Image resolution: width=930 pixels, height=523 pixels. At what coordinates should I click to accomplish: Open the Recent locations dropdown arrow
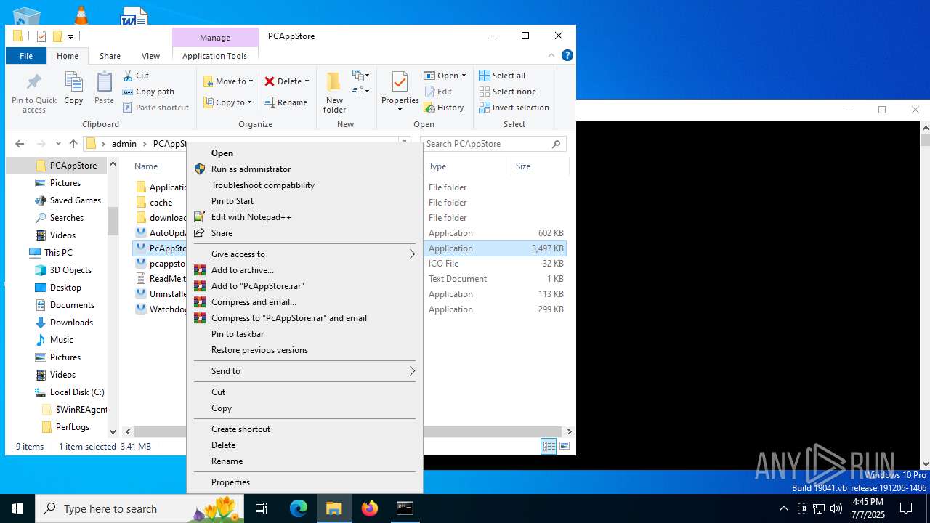(x=58, y=144)
